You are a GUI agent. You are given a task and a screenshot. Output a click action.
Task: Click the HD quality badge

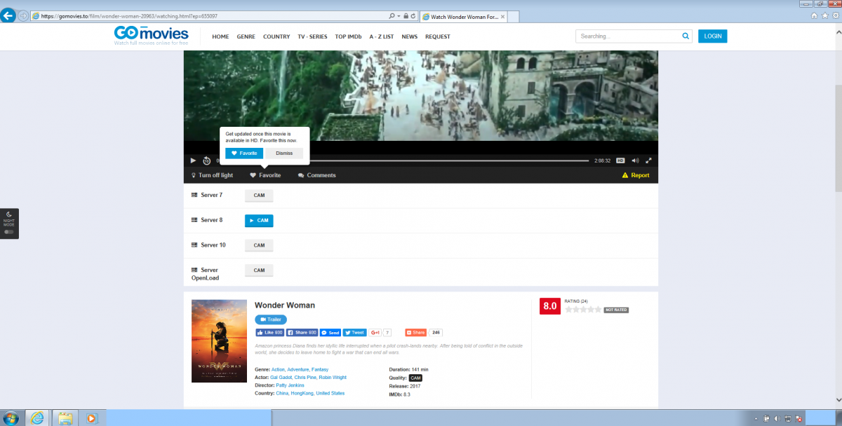(620, 160)
